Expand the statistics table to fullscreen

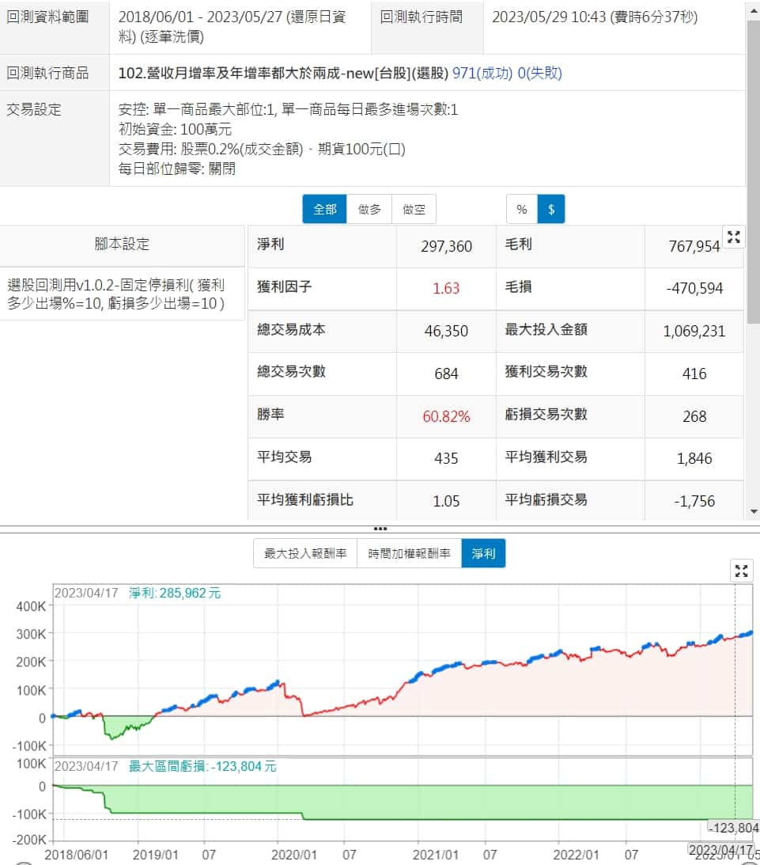tap(734, 236)
